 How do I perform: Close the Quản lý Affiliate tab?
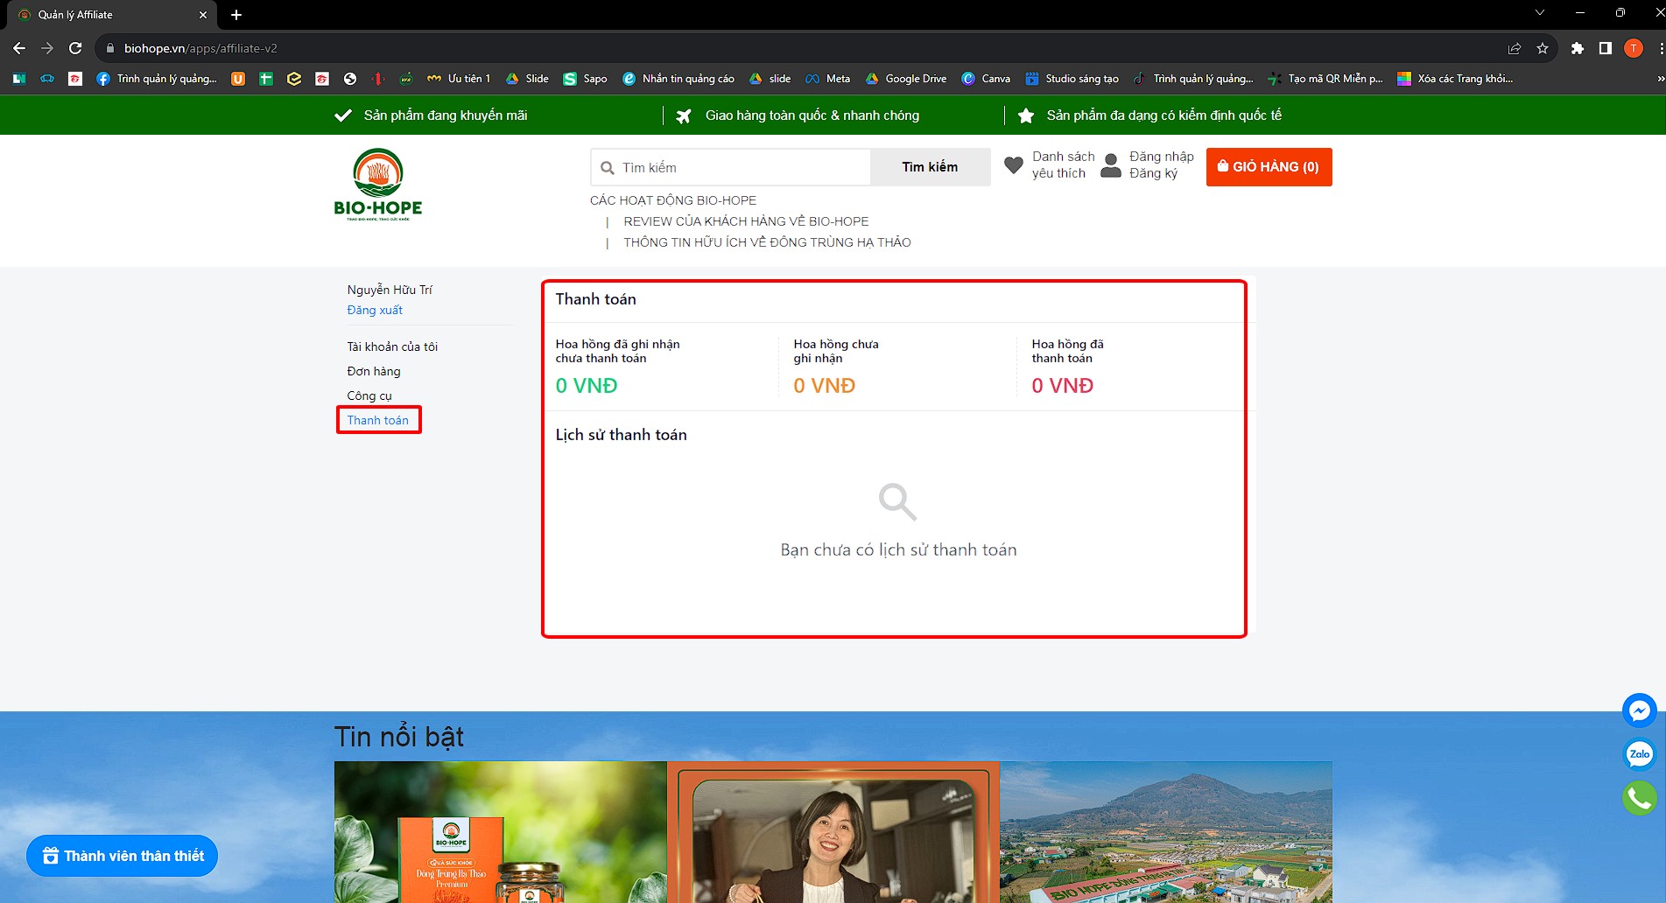coord(203,15)
